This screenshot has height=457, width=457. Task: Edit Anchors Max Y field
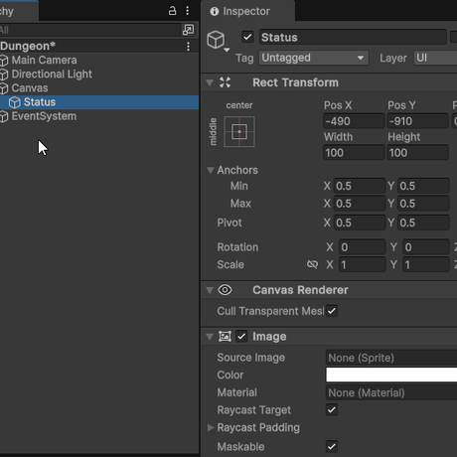click(423, 204)
